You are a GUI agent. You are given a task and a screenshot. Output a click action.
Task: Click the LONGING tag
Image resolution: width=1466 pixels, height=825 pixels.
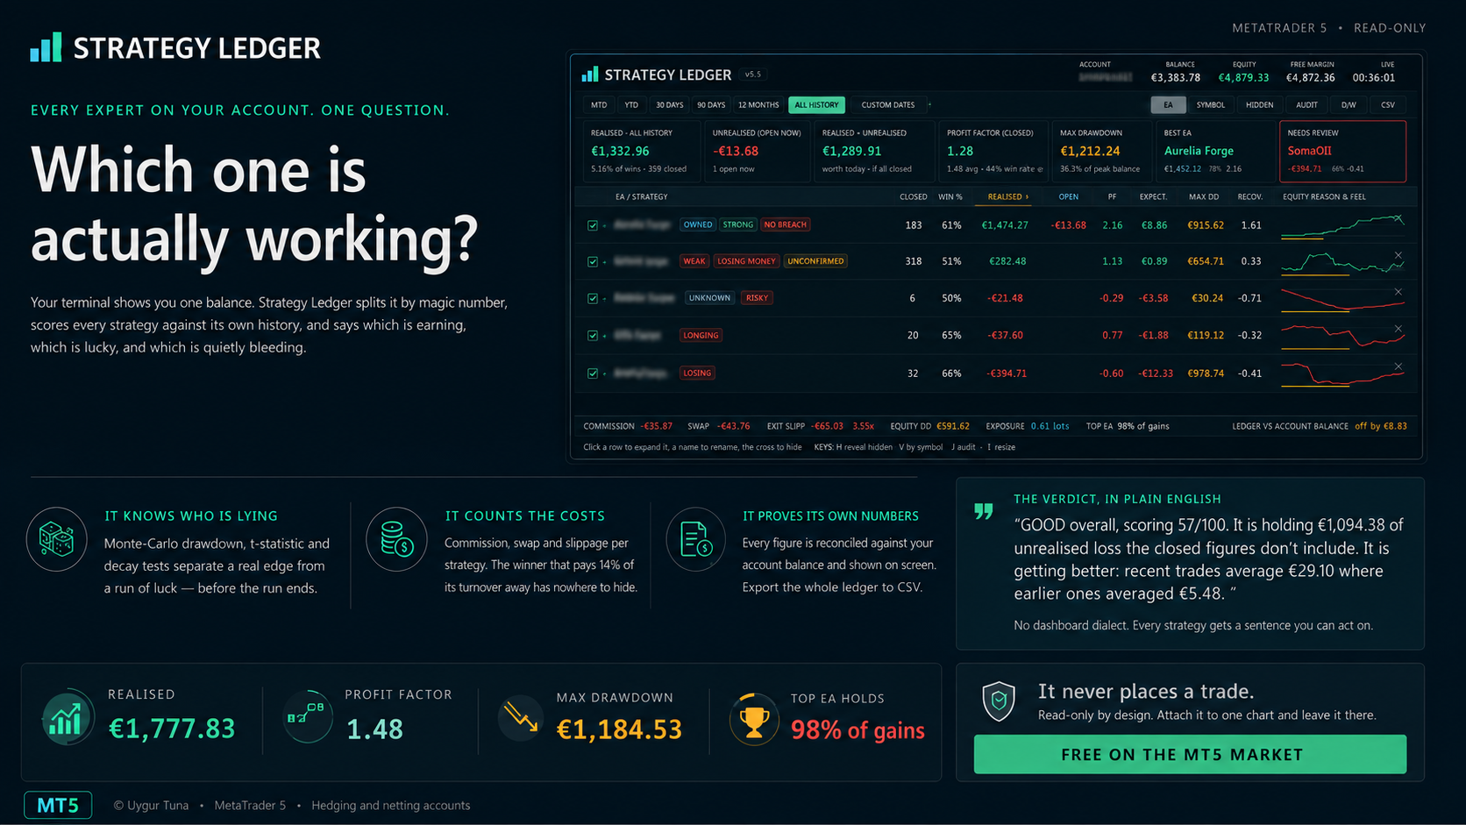click(701, 335)
